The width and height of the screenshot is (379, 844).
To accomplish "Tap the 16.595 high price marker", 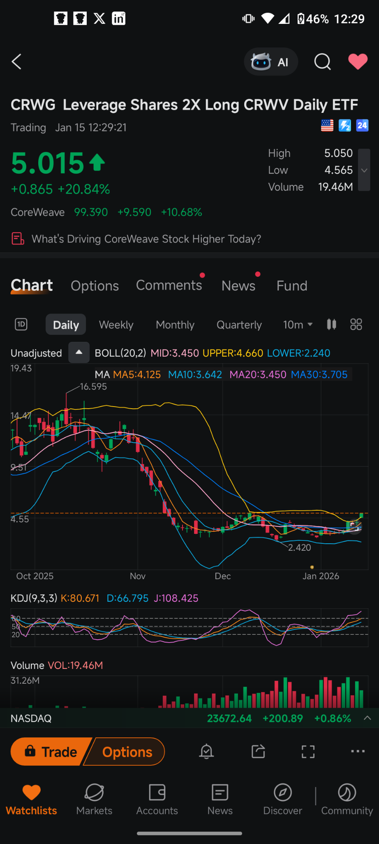I will (x=93, y=386).
